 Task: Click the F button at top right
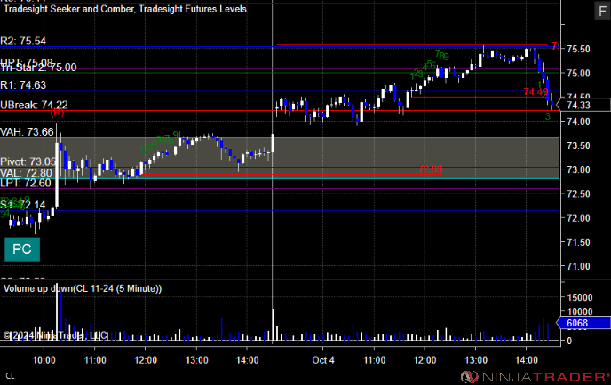point(602,11)
